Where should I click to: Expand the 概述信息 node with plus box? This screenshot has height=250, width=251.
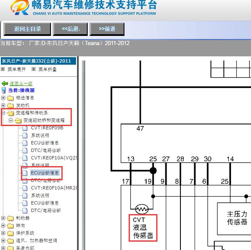point(3,98)
